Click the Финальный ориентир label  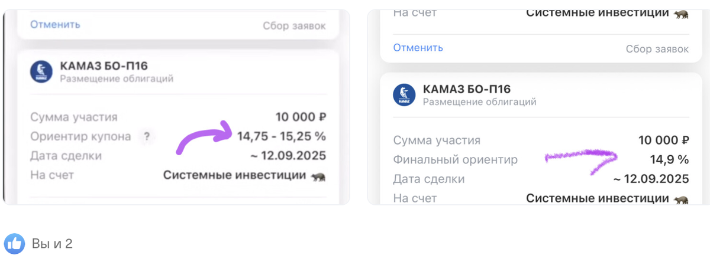[x=455, y=159]
